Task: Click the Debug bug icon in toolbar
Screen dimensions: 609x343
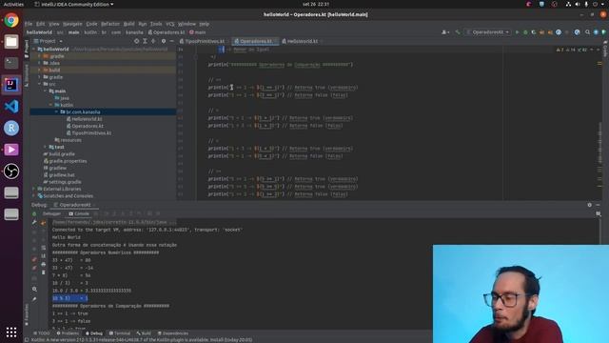Action: point(525,32)
